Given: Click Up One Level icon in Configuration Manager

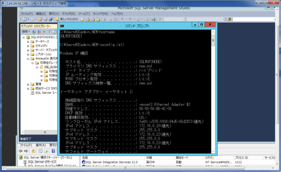Looking at the screenshot, I should (x=33, y=151).
